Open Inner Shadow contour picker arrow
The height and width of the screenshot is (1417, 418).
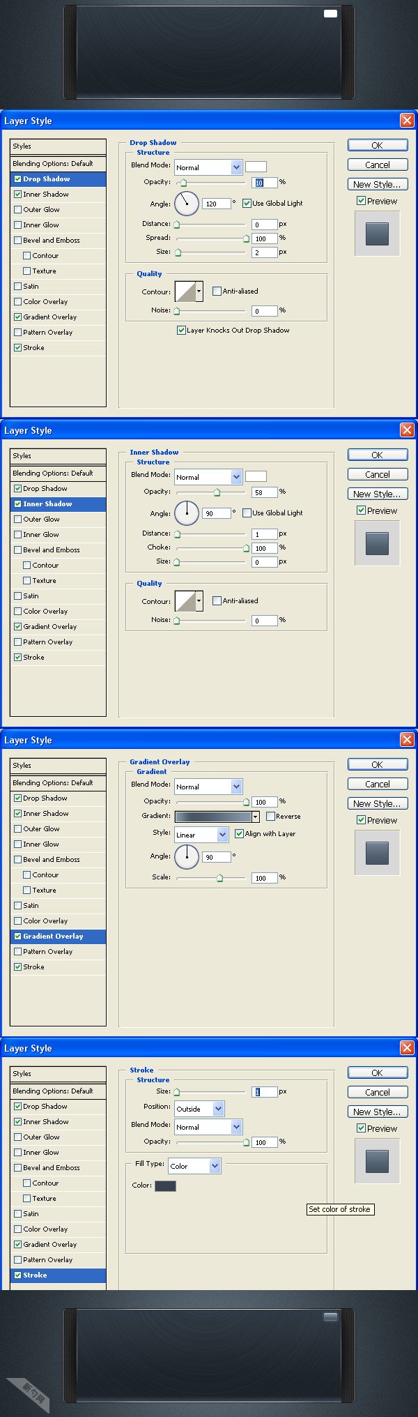click(x=199, y=601)
